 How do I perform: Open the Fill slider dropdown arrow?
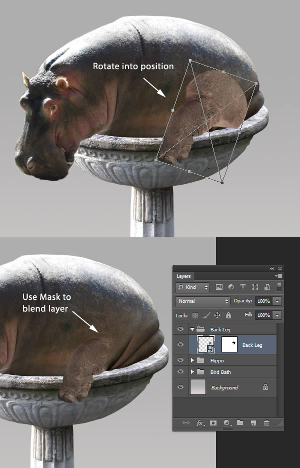277,315
